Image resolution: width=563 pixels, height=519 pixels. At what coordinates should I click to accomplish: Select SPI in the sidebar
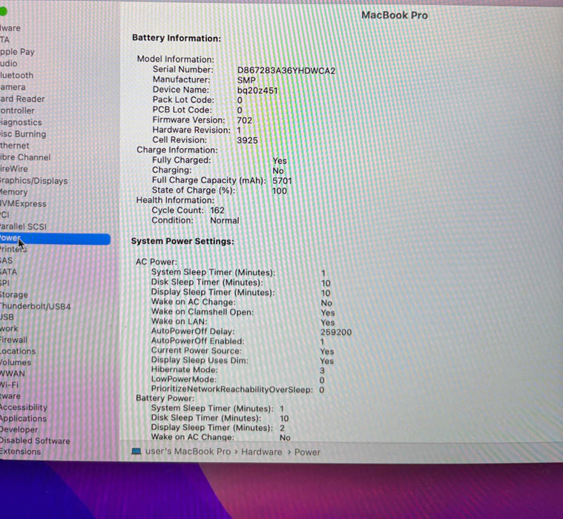[4, 282]
